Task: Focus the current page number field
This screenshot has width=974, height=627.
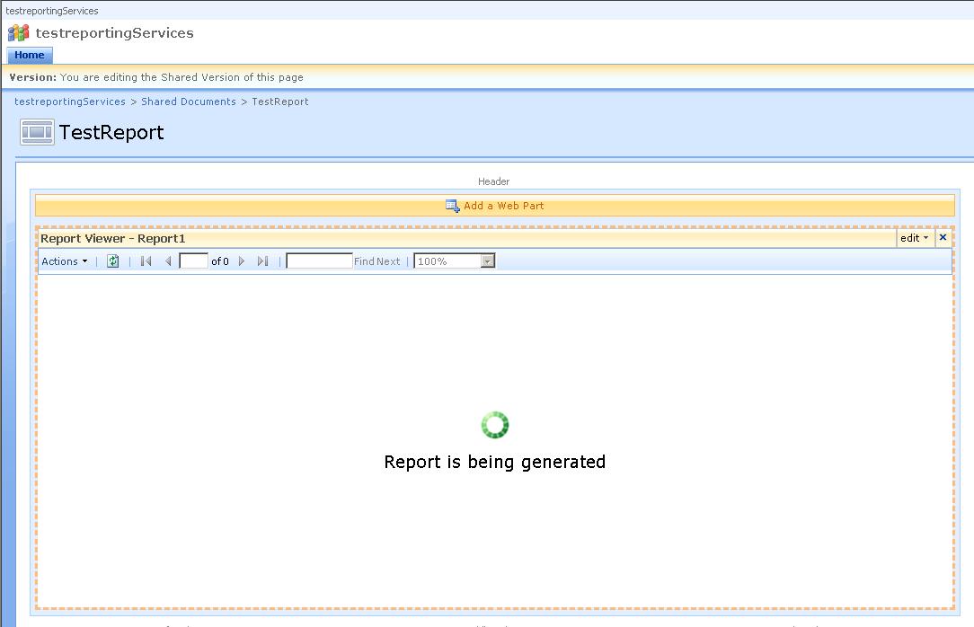Action: 194,261
